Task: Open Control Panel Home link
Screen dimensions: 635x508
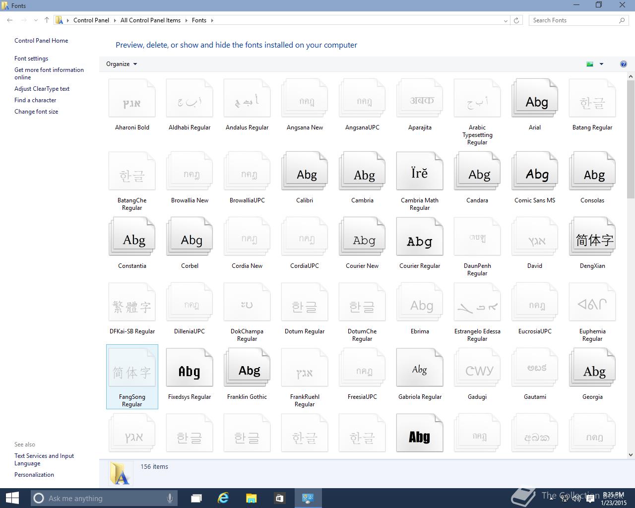Action: [41, 41]
